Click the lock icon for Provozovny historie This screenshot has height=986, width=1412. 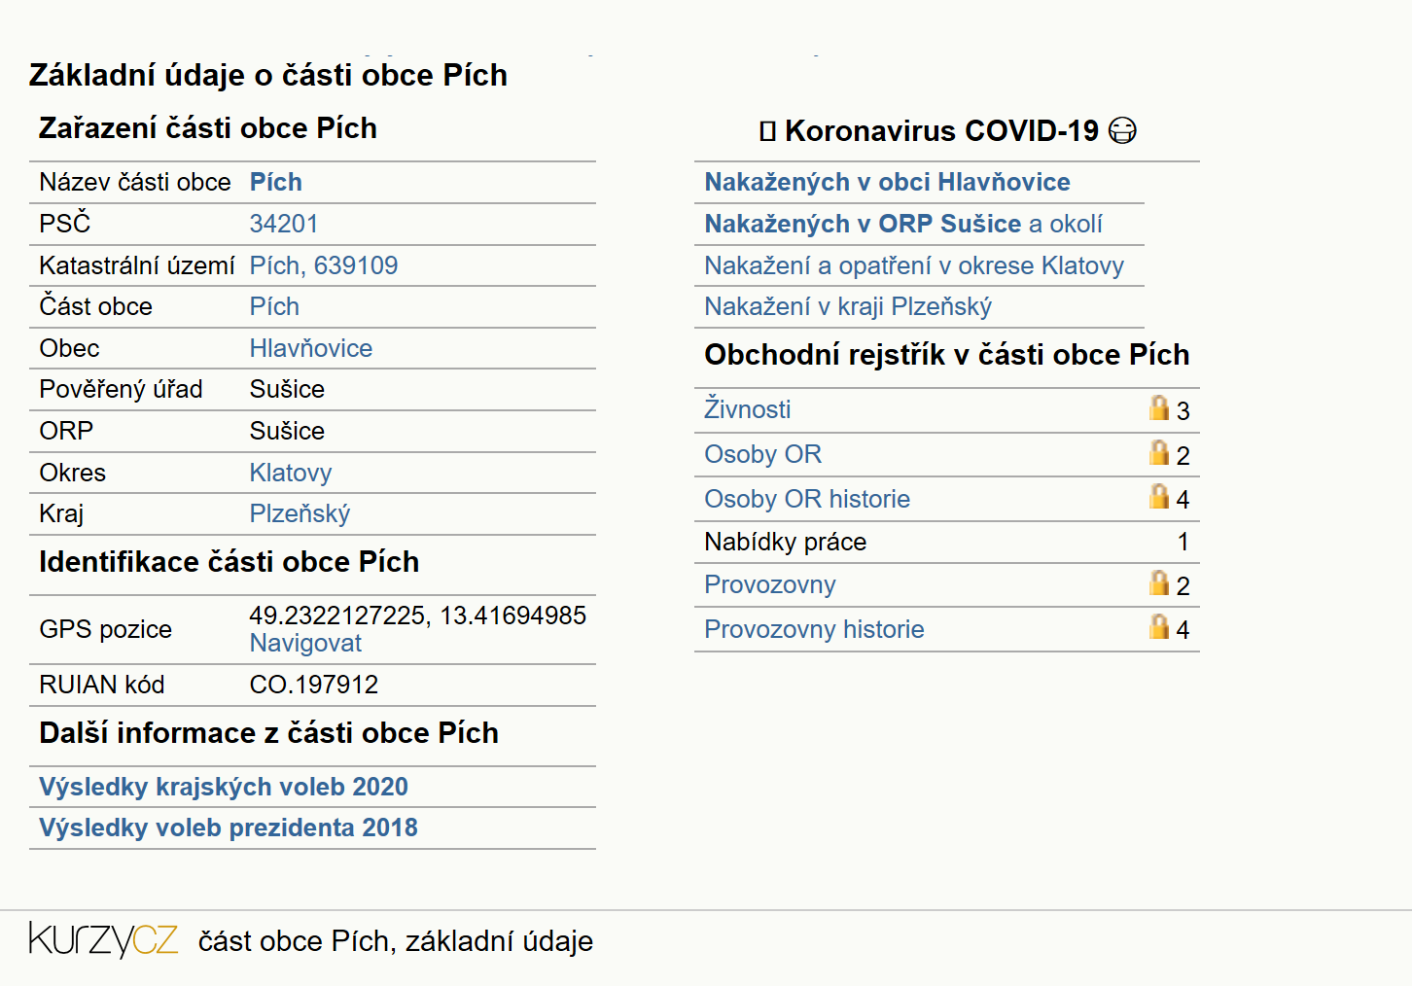[1158, 626]
